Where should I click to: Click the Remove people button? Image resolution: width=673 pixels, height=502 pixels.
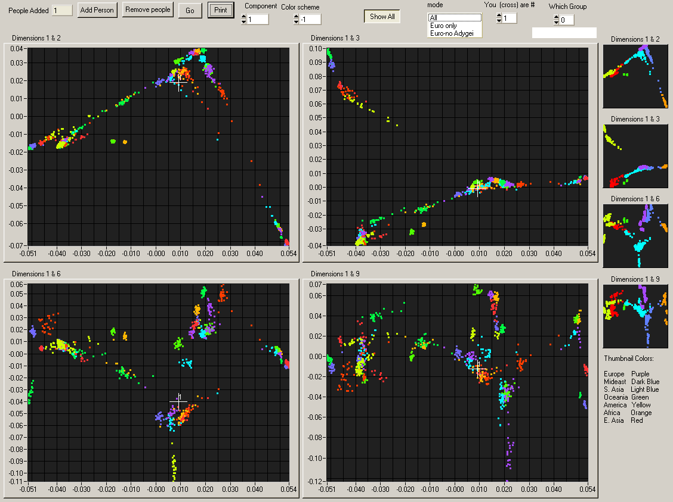[147, 10]
